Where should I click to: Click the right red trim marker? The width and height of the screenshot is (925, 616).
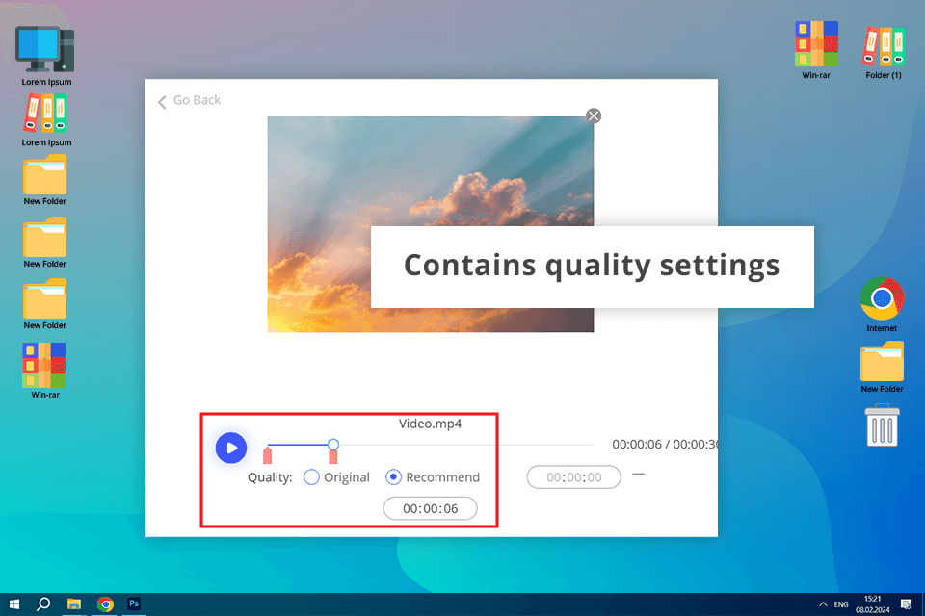pos(333,456)
